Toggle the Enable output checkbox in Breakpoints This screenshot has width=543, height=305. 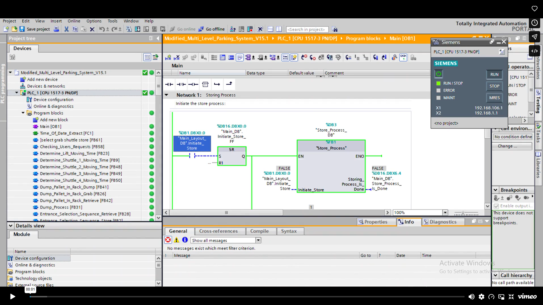(496, 206)
